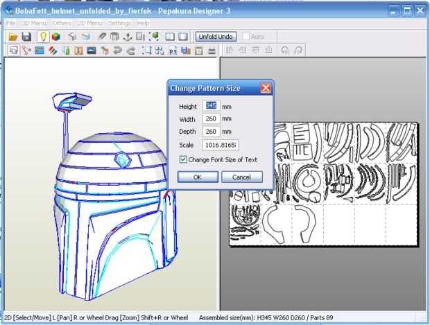Click the grayed rotate clockwise icon
The width and height of the screenshot is (430, 325).
point(298,50)
